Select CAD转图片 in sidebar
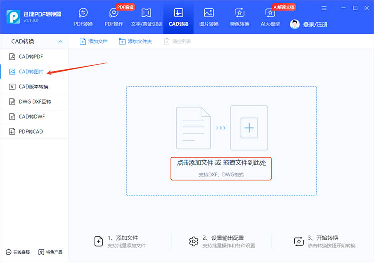The height and width of the screenshot is (262, 374). pos(34,71)
